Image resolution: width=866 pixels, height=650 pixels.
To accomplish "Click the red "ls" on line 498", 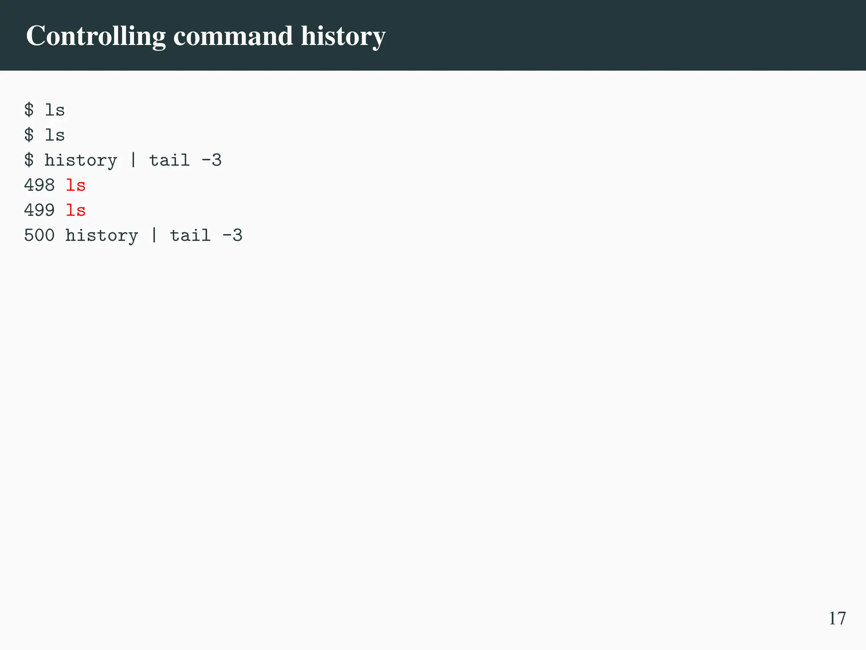I will click(x=76, y=185).
